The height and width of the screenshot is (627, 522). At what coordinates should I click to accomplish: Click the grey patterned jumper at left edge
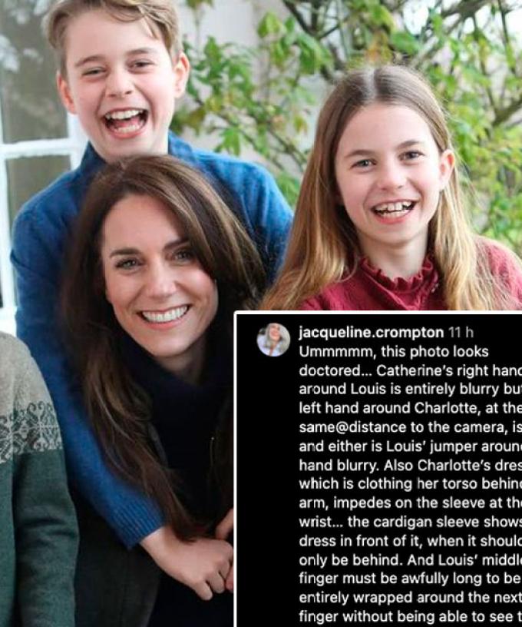28,440
